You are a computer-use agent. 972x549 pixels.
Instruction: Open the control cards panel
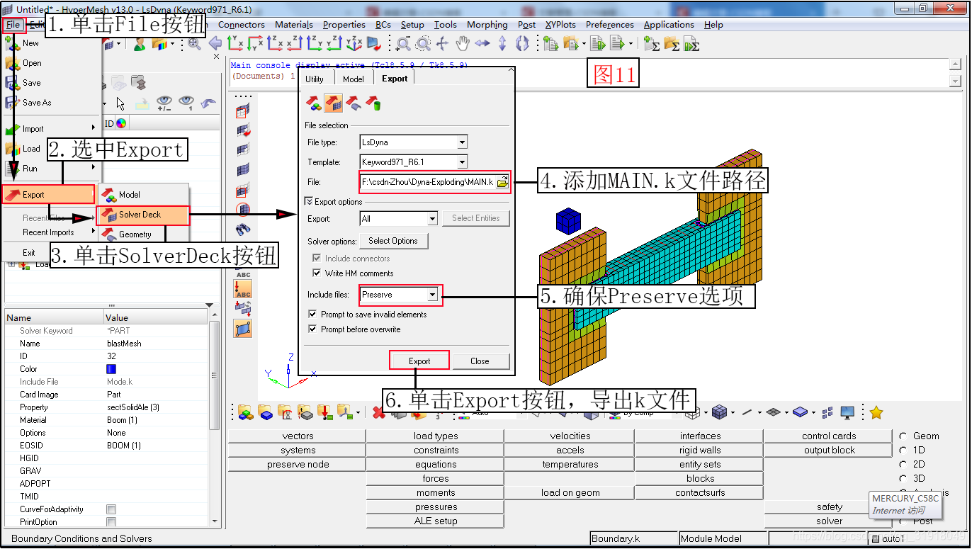click(829, 436)
